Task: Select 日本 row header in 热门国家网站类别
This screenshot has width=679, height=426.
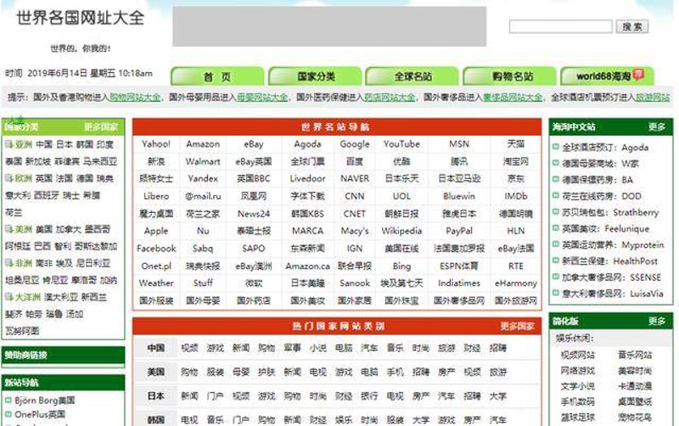Action: (156, 395)
